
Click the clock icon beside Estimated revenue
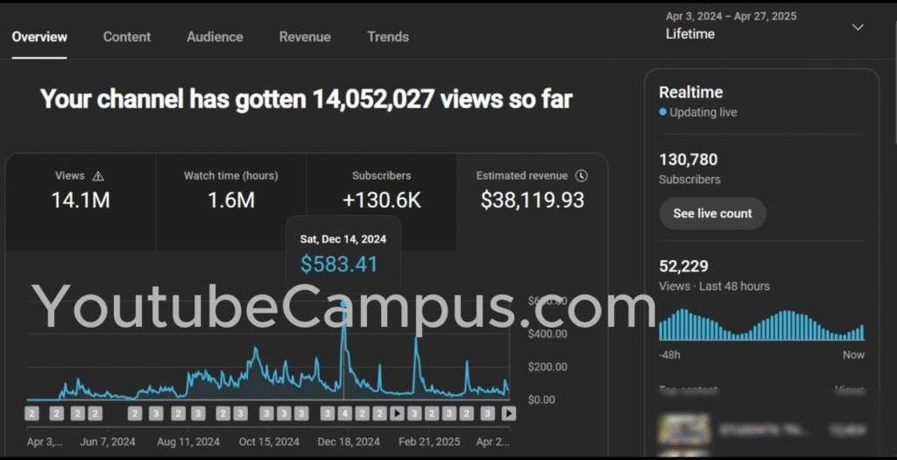(x=582, y=175)
